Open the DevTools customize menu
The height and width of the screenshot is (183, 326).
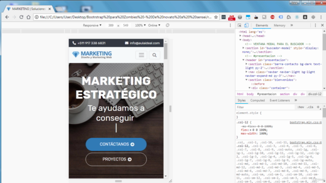pyautogui.click(x=315, y=25)
